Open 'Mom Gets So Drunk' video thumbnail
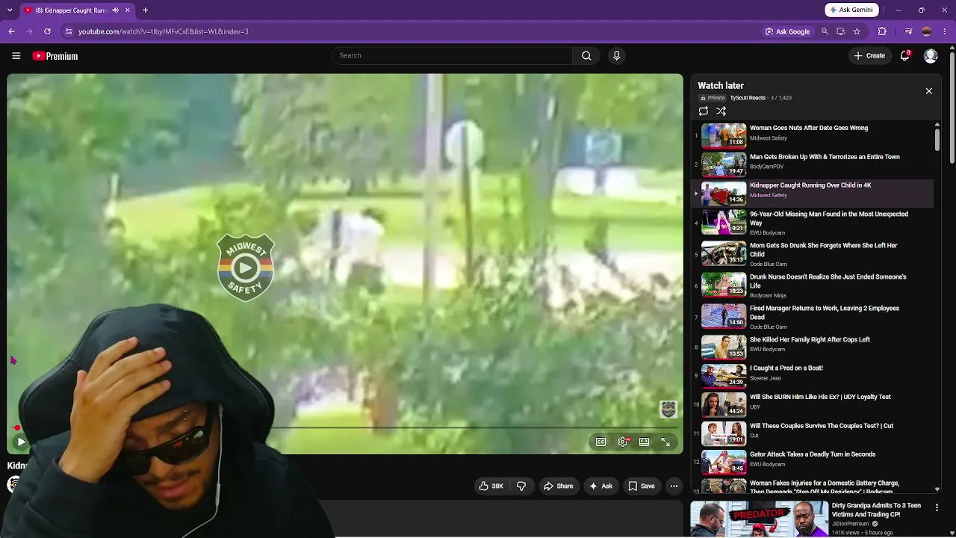Viewport: 956px width, 538px height. click(724, 253)
